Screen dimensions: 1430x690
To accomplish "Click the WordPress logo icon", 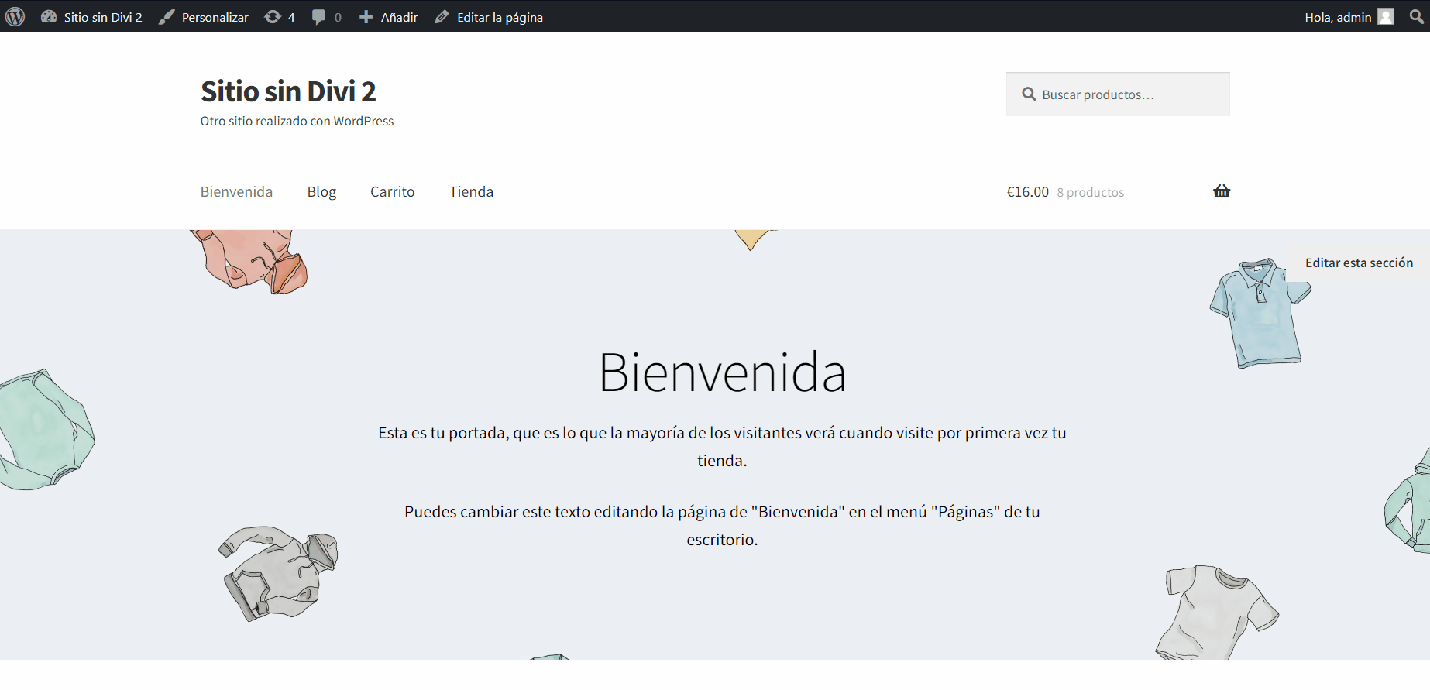I will (x=15, y=16).
